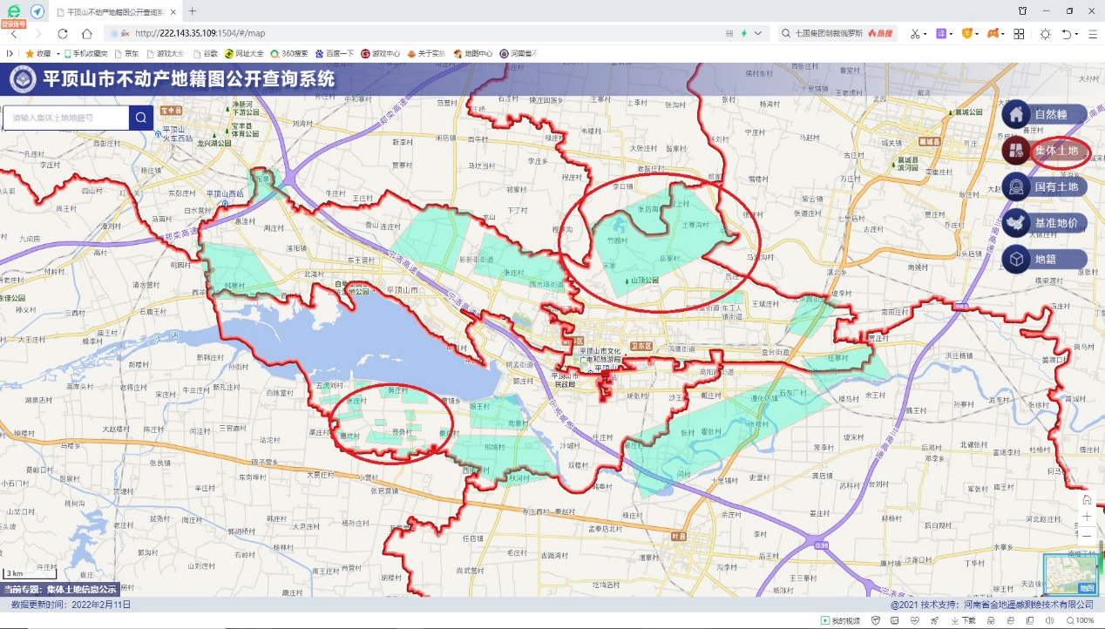
Task: Switch basemap via the 地图 thumbnail
Action: click(1071, 574)
